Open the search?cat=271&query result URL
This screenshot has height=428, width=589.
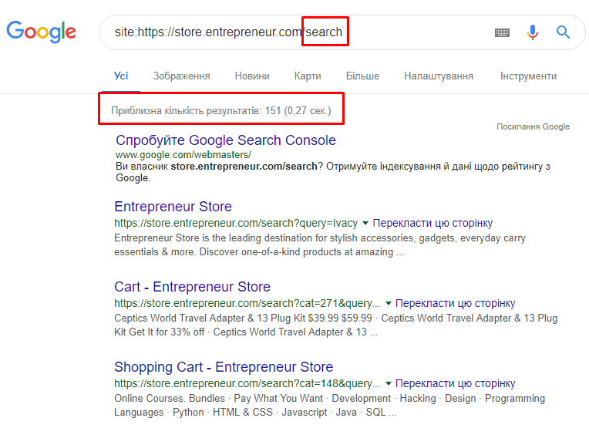[247, 303]
